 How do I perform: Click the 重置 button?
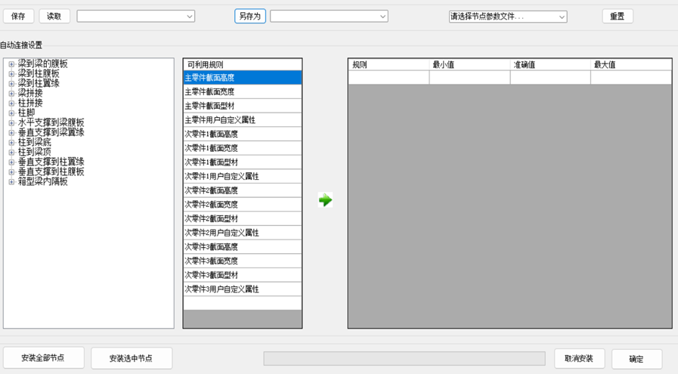[617, 17]
